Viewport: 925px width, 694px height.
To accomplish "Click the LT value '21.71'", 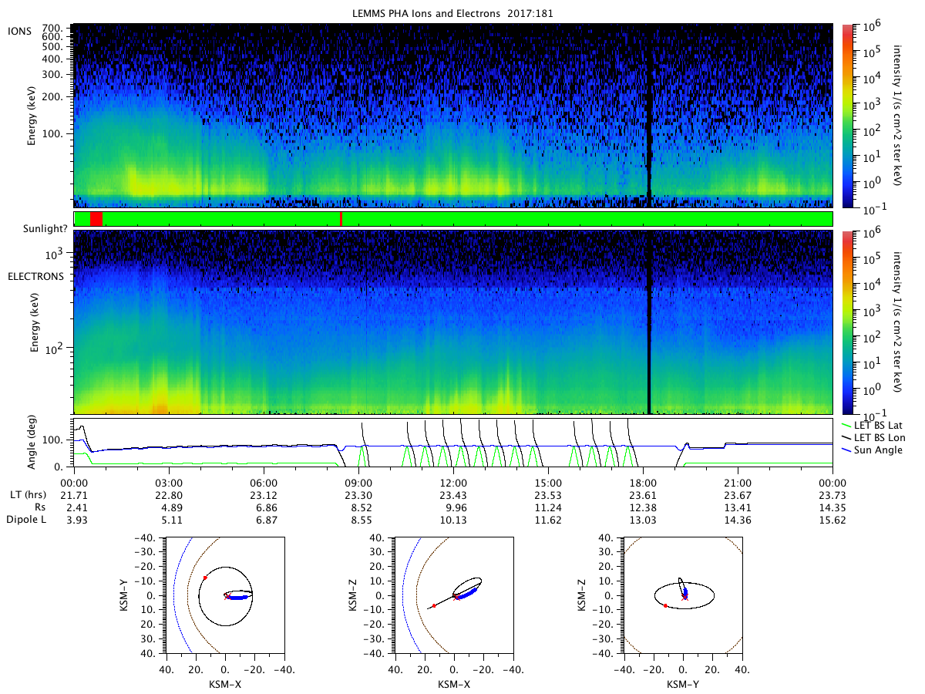I will (x=74, y=494).
